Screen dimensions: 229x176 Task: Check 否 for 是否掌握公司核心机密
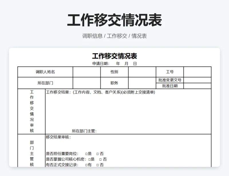101,159
